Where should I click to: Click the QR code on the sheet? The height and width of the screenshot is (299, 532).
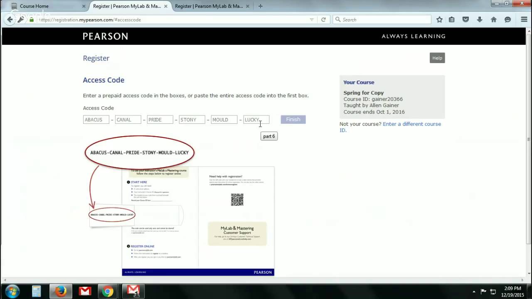point(237,200)
